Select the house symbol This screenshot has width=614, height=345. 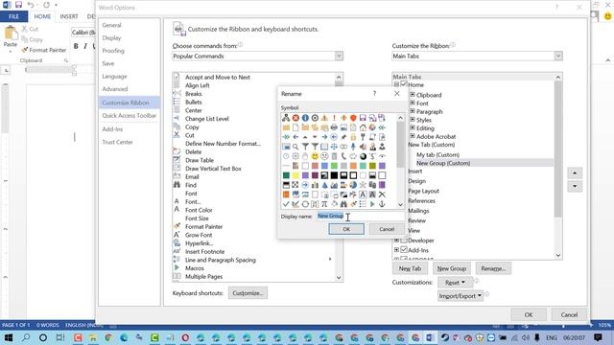[363, 127]
